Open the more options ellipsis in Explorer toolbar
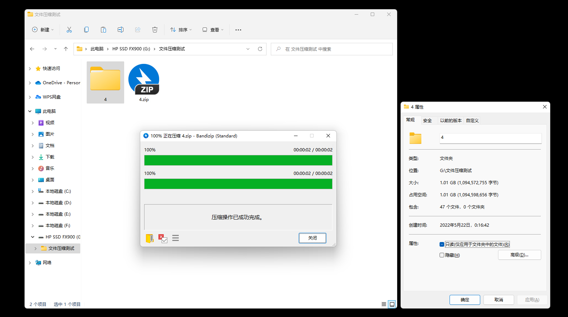 click(x=238, y=30)
